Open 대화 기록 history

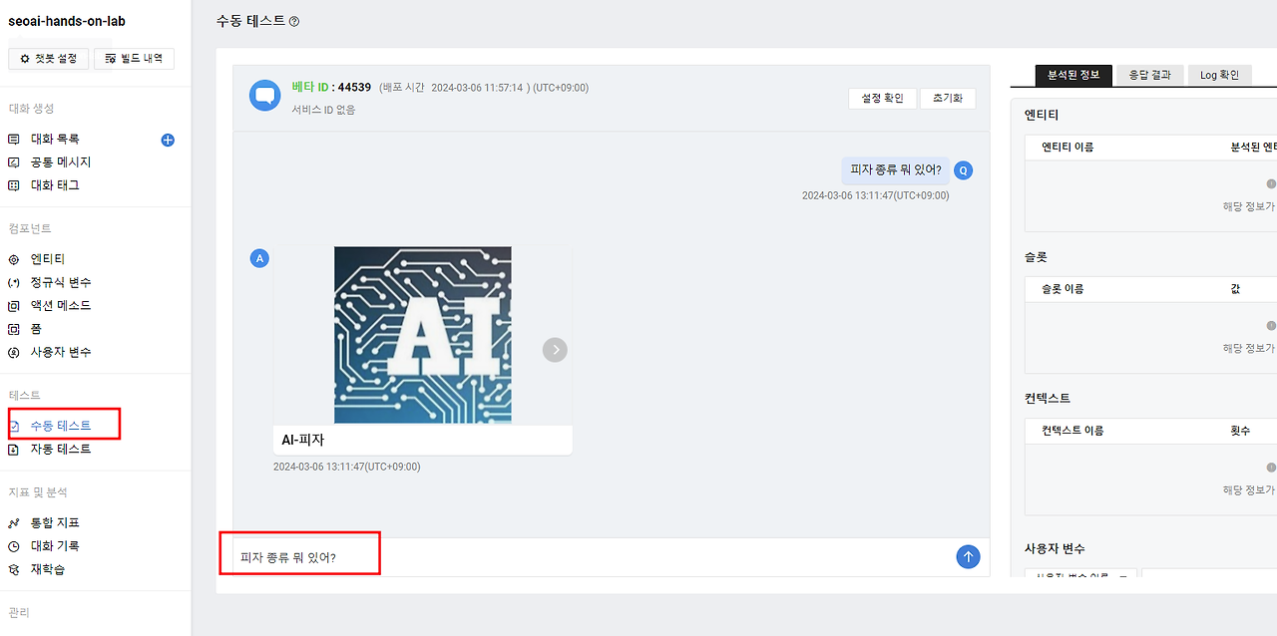55,546
